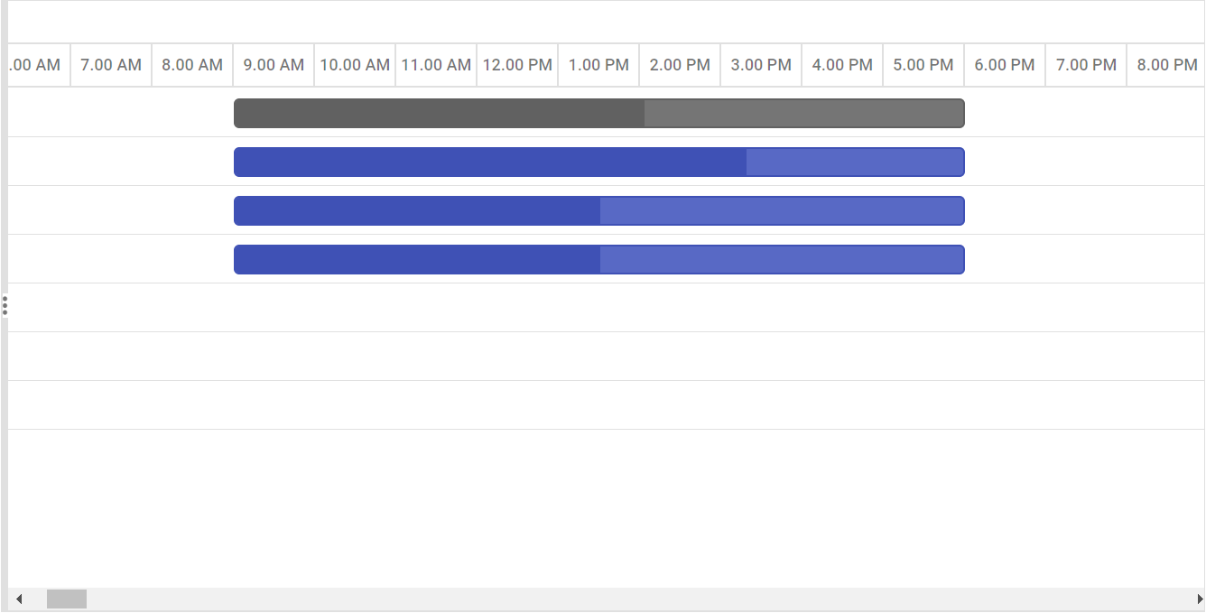Click the 8.00 AM timeline header cell

point(192,65)
